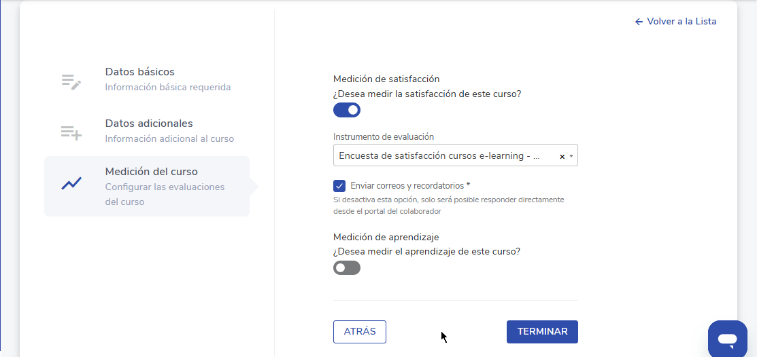Viewport: 757px width, 357px height.
Task: Switch to the Datos adicionales step
Action: [149, 124]
